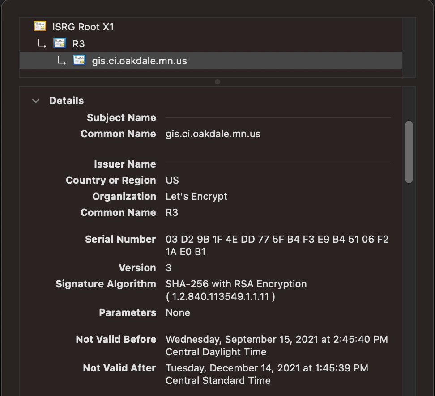Click the issuer Common Name R3 value
Screen dimensions: 435x396
172,213
